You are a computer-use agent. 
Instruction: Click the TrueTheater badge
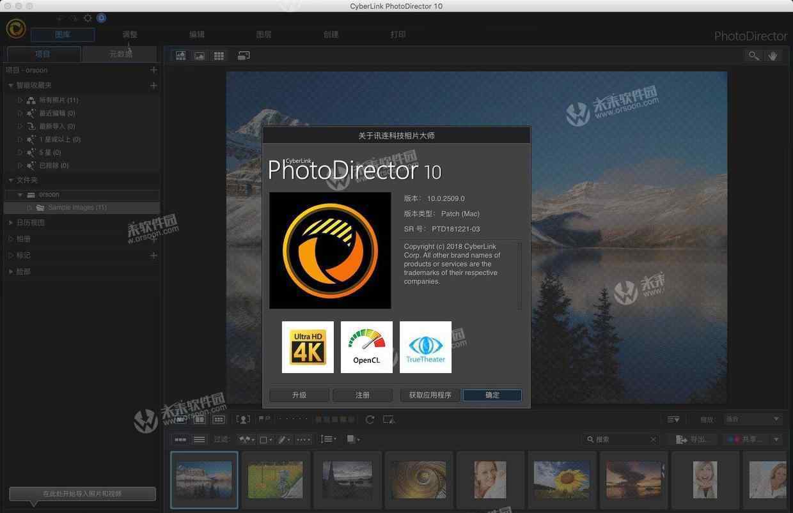tap(425, 347)
